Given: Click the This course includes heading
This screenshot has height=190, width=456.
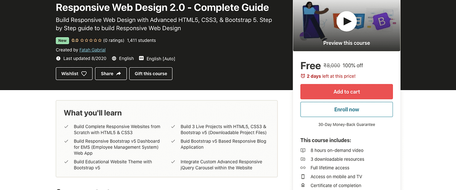Looking at the screenshot, I should (326, 140).
